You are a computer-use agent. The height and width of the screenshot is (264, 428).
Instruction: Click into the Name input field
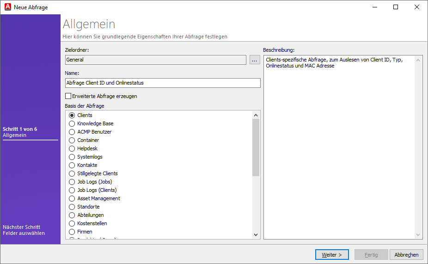[163, 83]
